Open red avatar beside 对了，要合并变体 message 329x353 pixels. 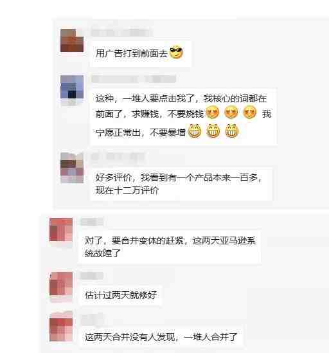pos(61,230)
